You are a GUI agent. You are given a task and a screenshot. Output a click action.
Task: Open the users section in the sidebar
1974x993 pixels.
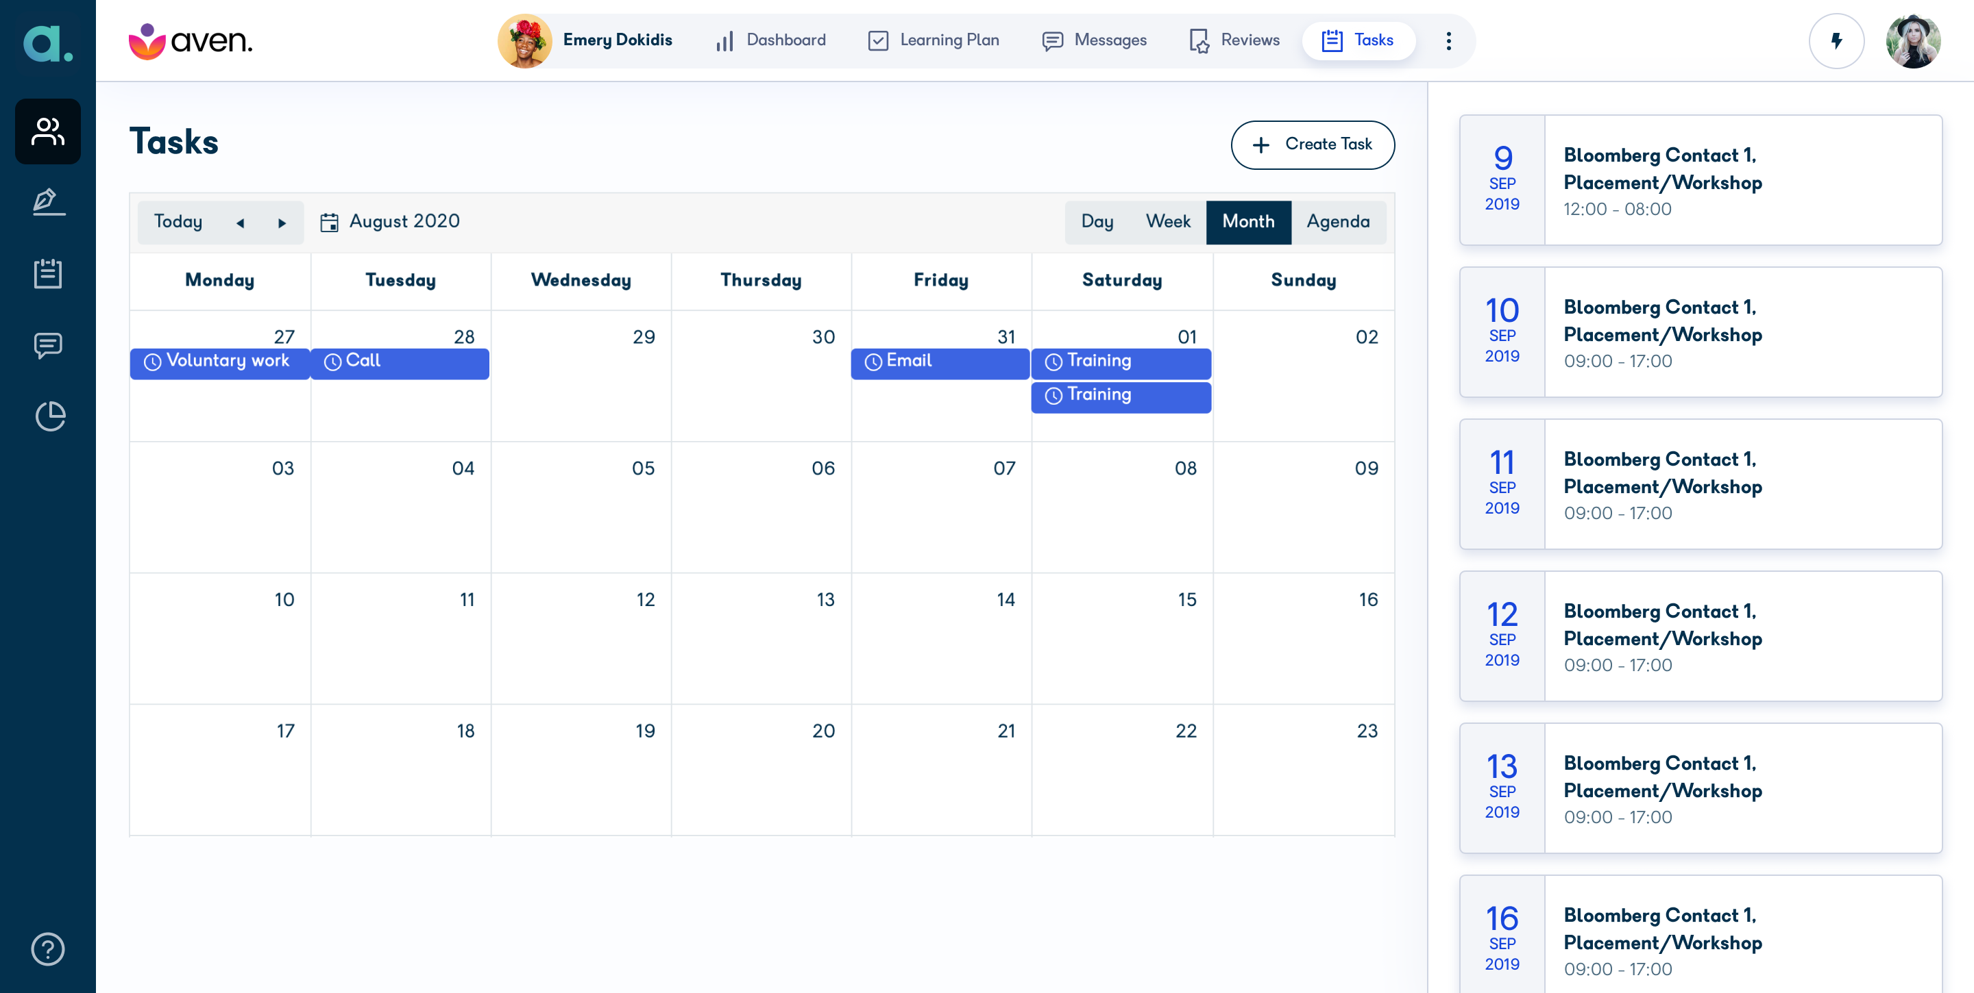point(47,131)
